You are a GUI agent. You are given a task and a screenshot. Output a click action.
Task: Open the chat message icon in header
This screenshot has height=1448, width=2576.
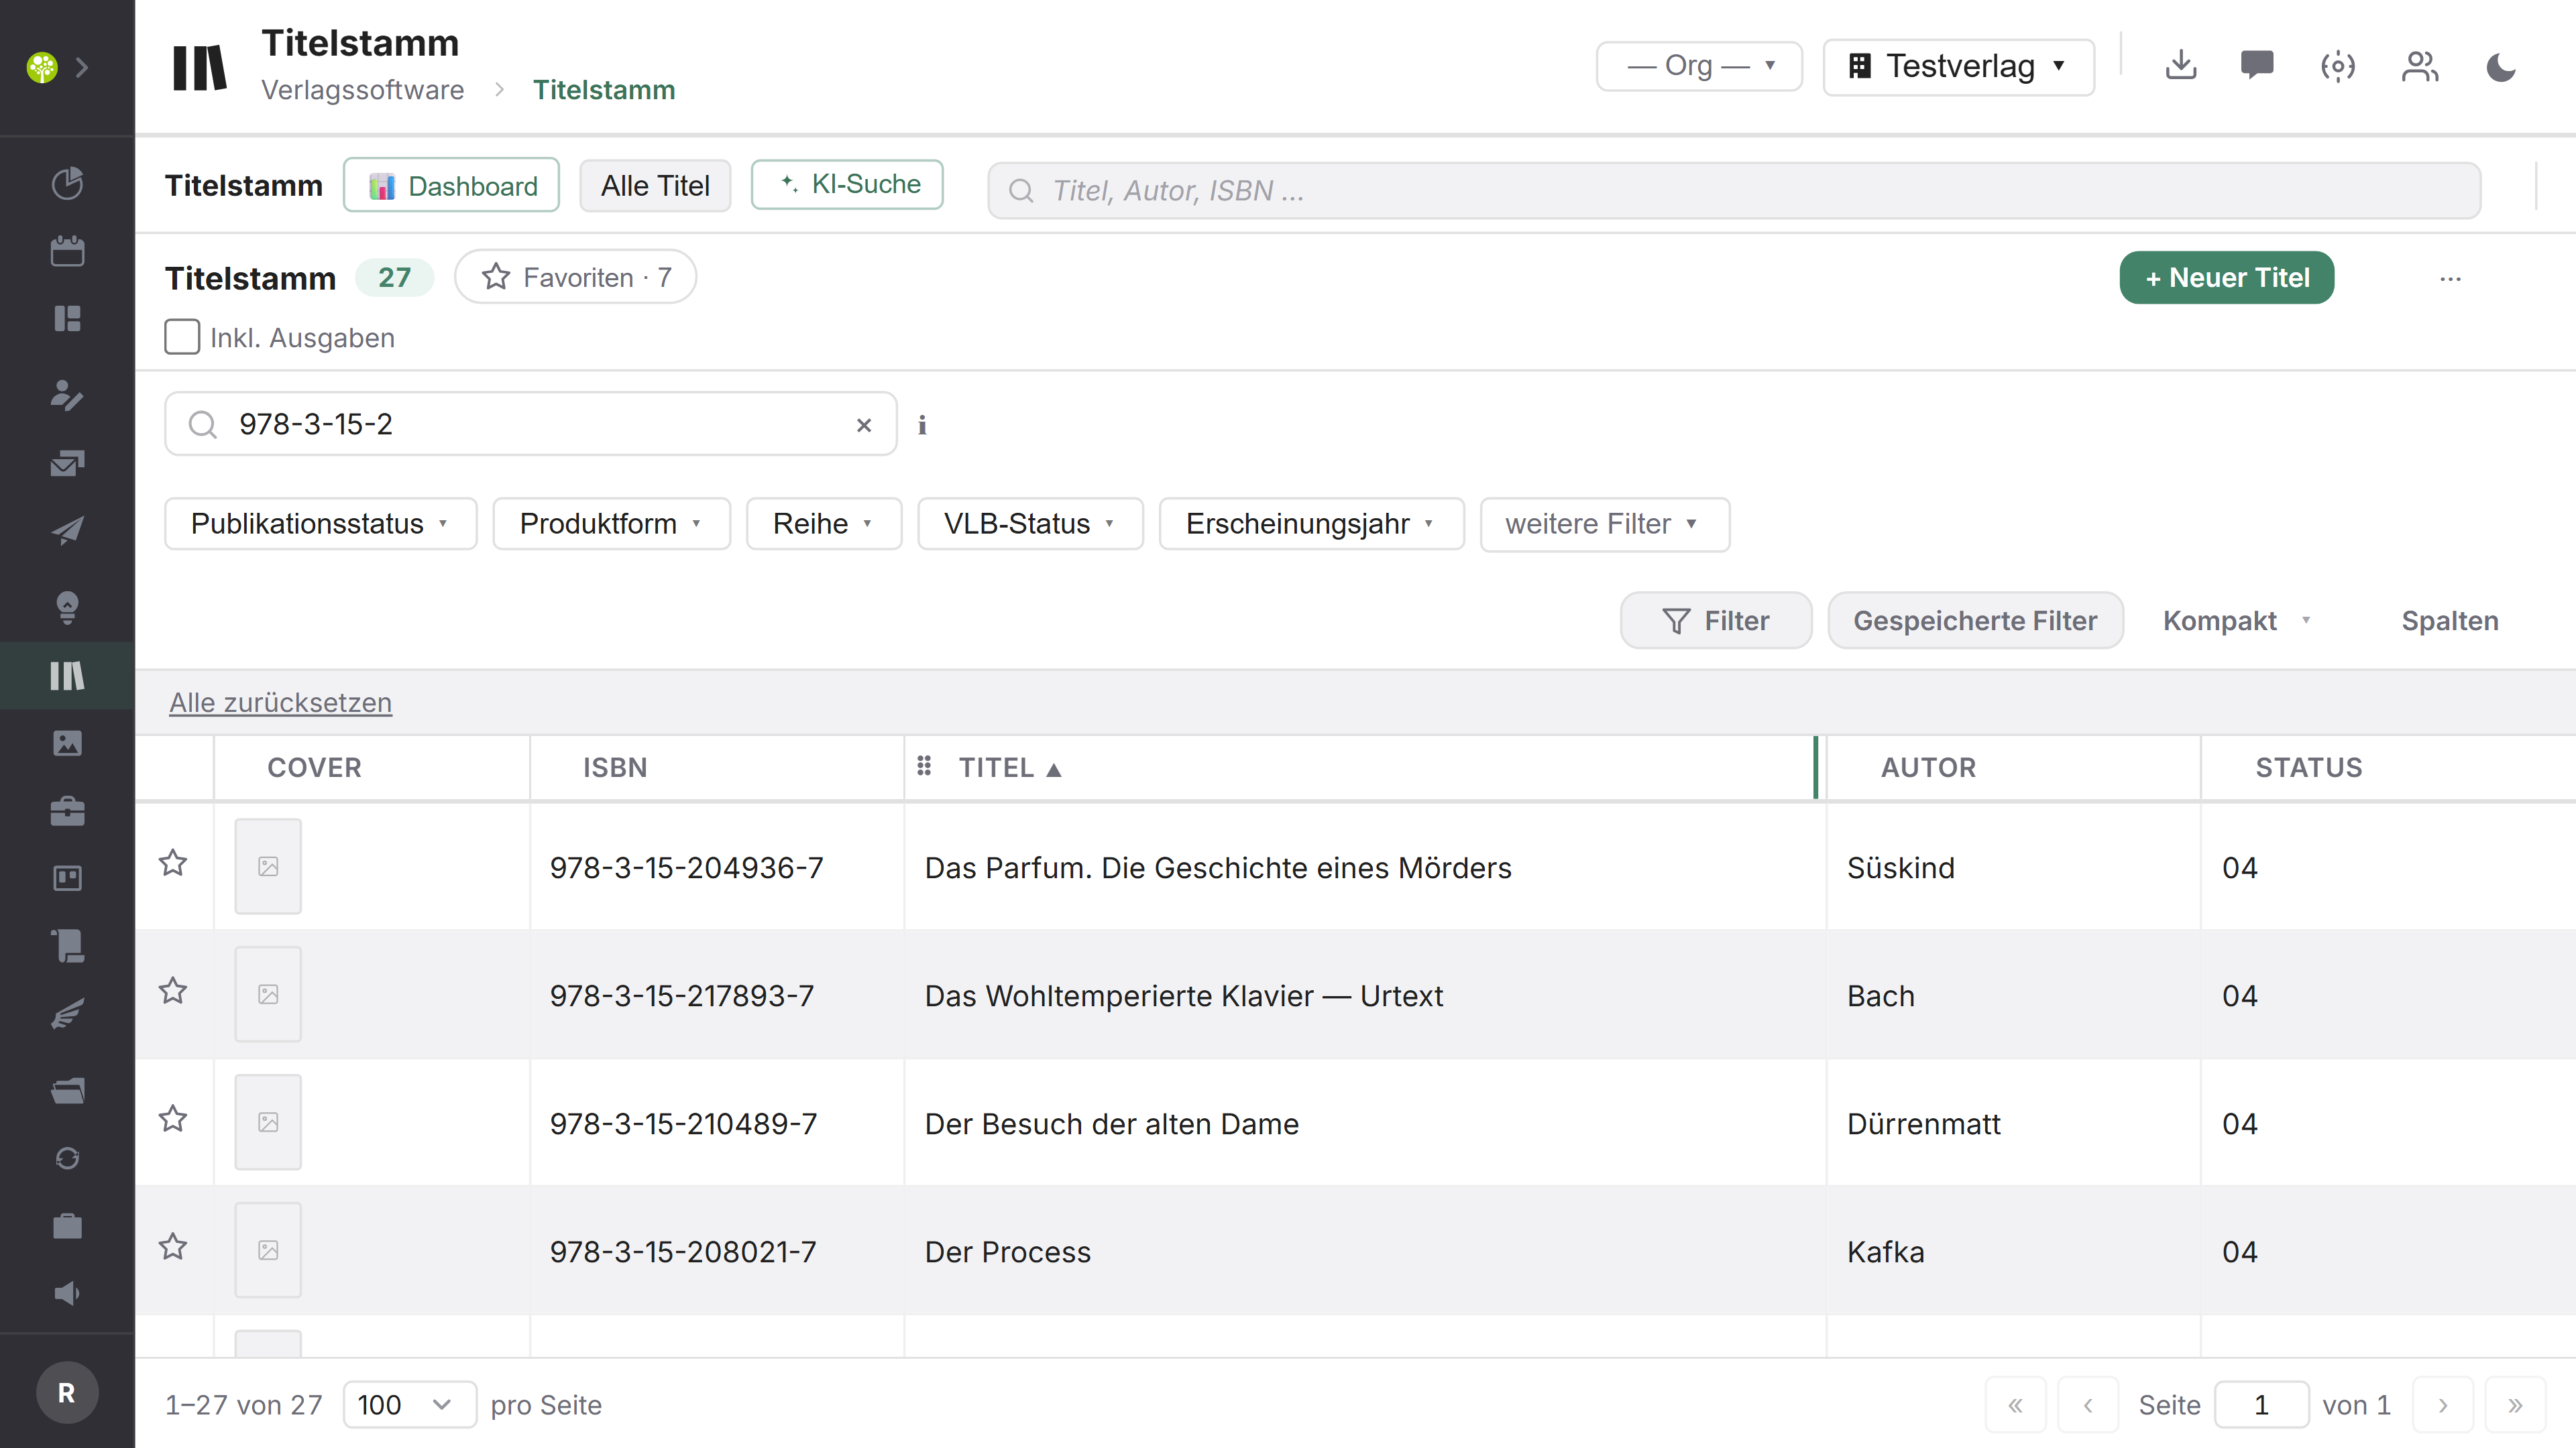coord(2257,66)
